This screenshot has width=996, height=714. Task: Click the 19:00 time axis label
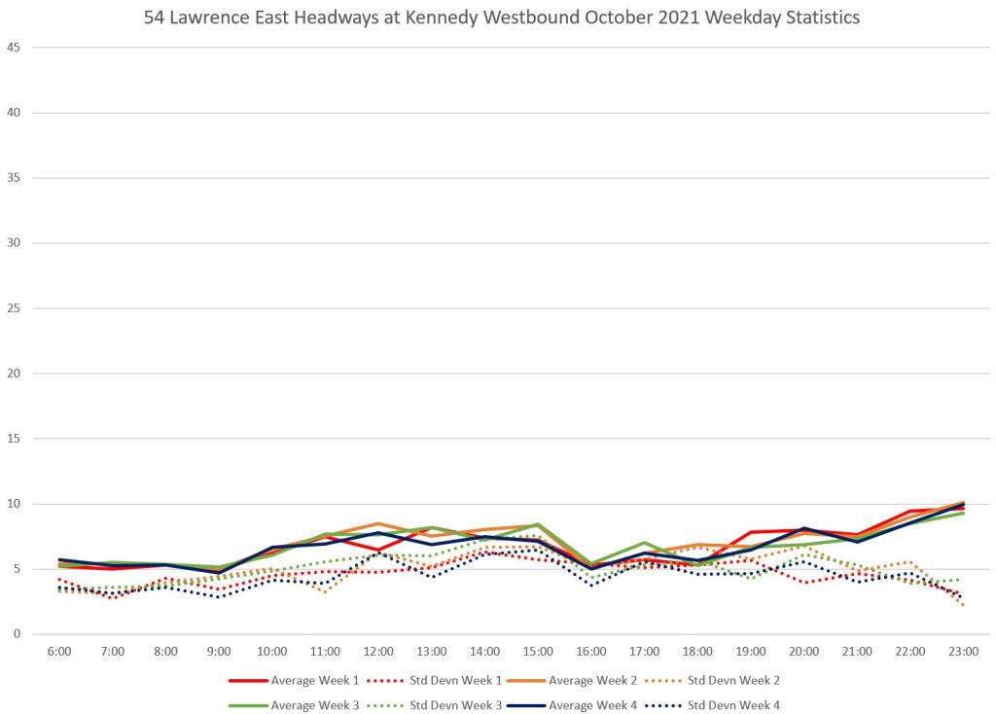pos(750,651)
